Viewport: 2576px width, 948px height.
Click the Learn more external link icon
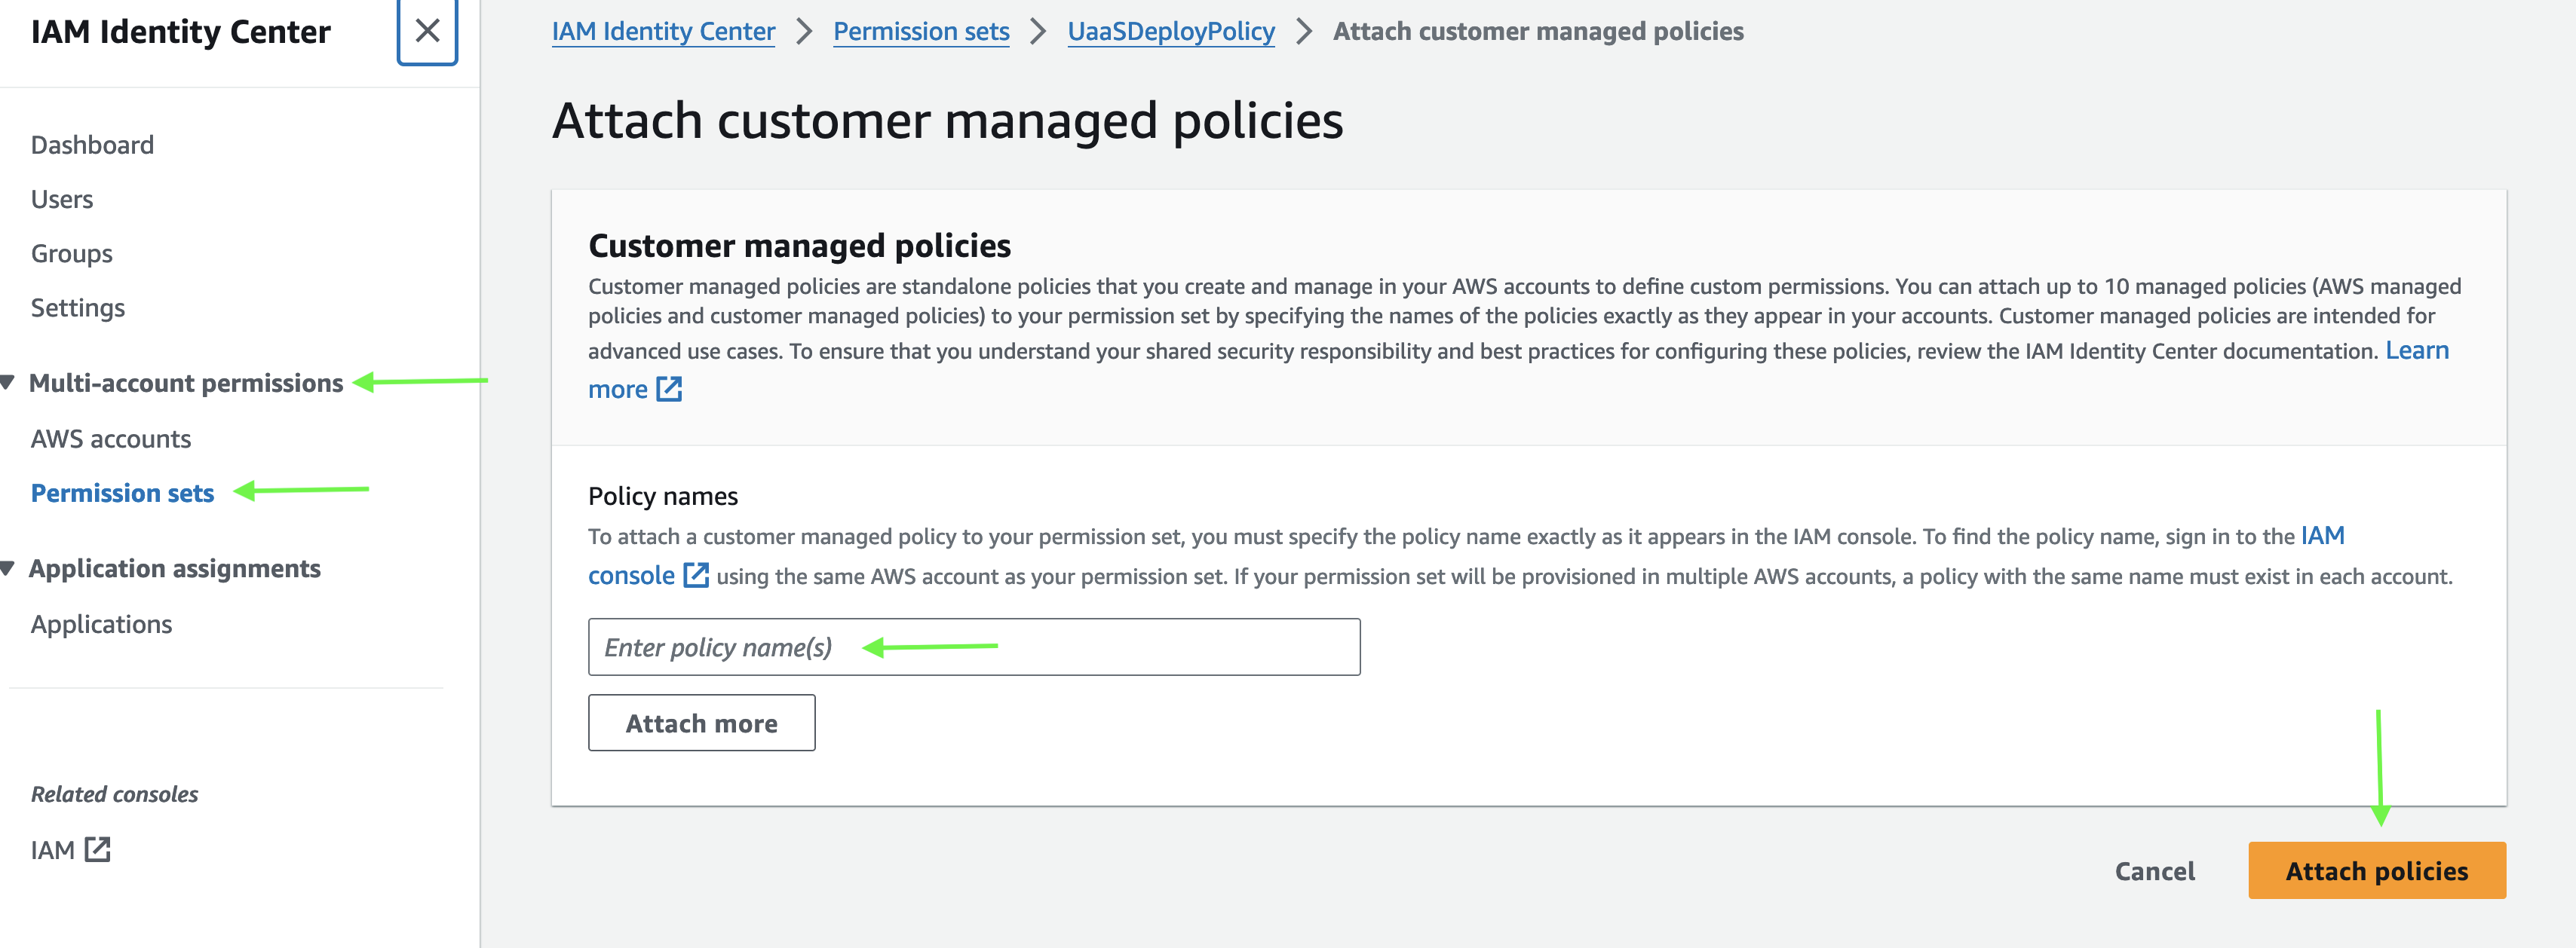pos(669,389)
